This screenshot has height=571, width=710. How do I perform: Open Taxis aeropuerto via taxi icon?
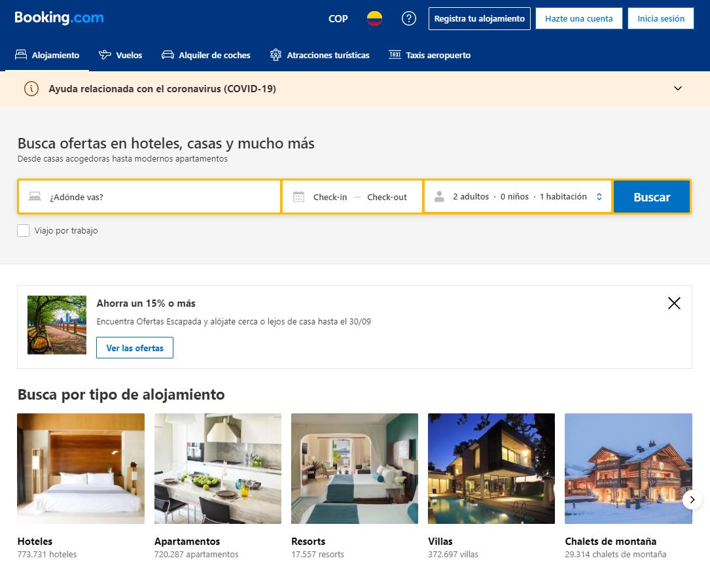[x=395, y=55]
